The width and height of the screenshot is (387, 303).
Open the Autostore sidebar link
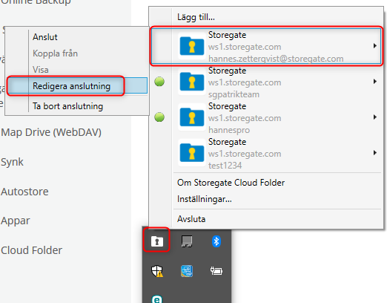tap(24, 192)
